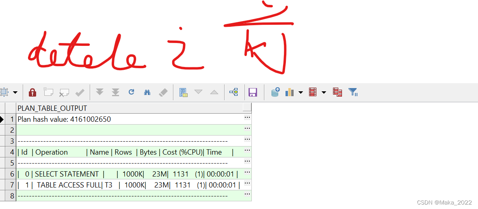This screenshot has width=478, height=209.
Task: Click the blue funnel filter icon
Action: 353,92
